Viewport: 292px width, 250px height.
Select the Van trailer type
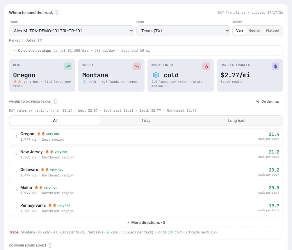coord(239,31)
